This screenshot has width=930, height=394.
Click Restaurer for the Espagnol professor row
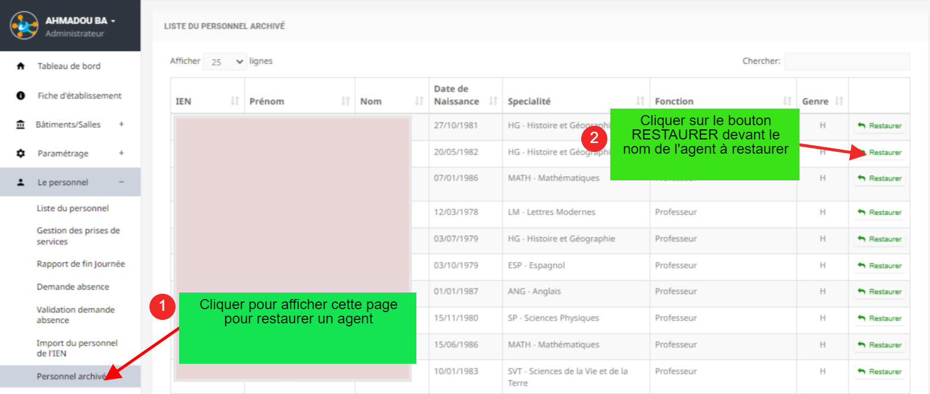point(880,266)
